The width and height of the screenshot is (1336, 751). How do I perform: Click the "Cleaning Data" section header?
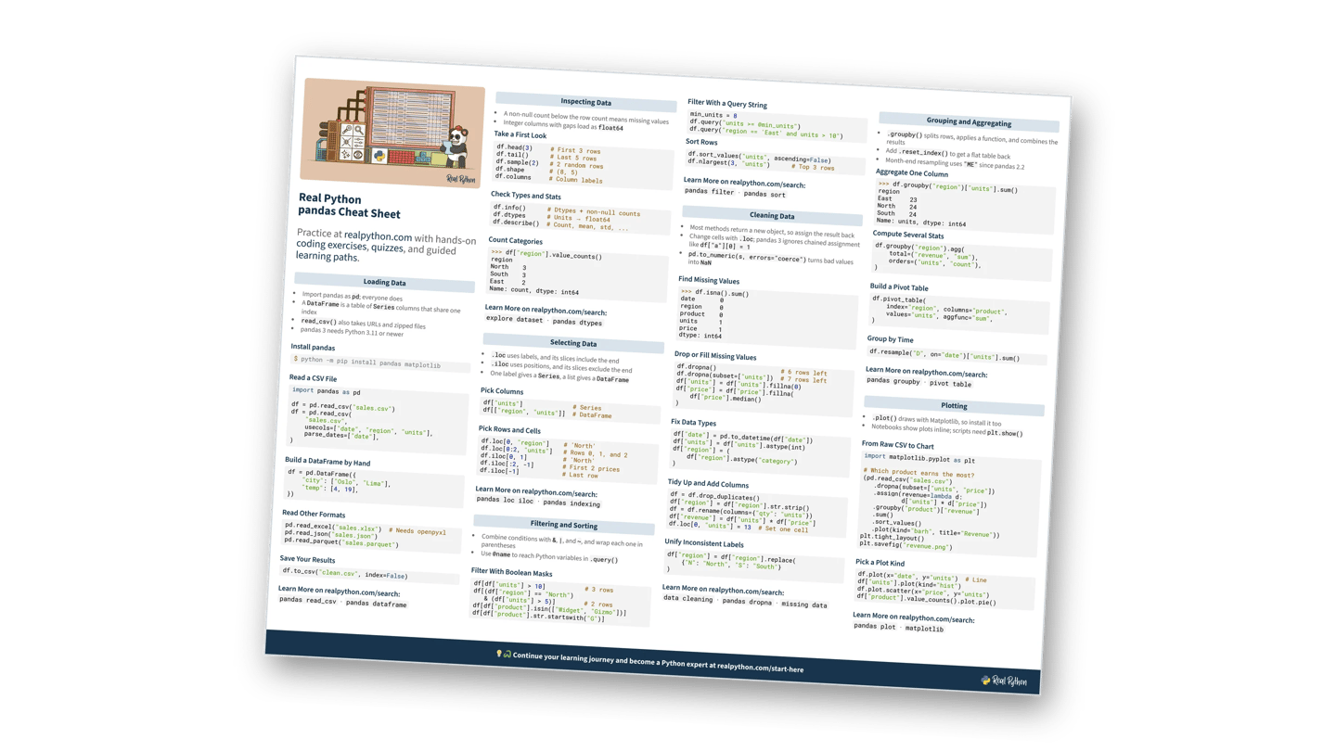pyautogui.click(x=772, y=216)
